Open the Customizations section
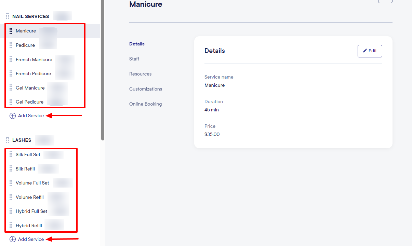 [146, 89]
